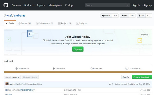The height and width of the screenshot is (95, 154).
Task: Click the Experiment folder icon
Action: [x=6, y=90]
